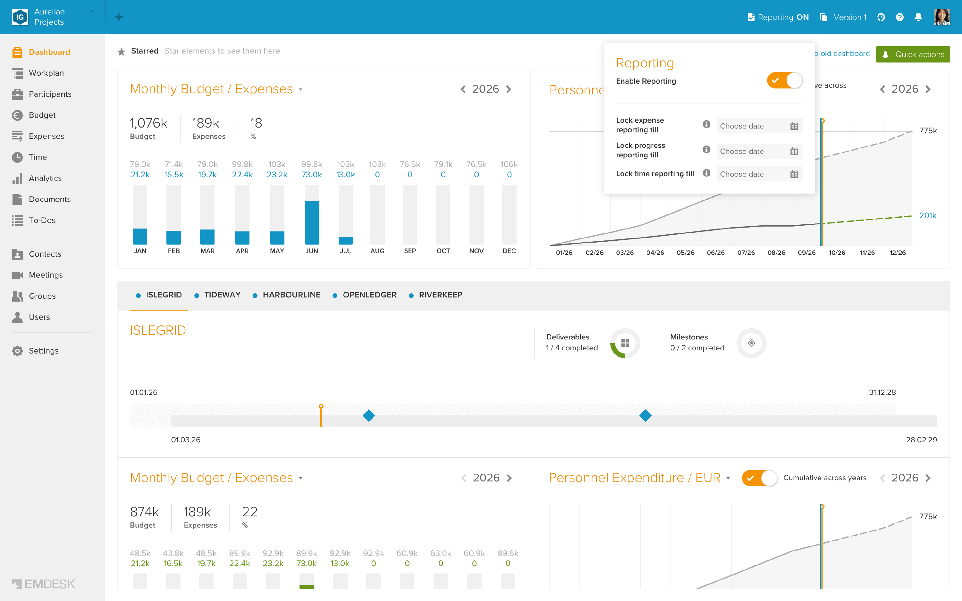Viewport: 962px width, 601px height.
Task: Follow the old dashboard link
Action: [842, 53]
